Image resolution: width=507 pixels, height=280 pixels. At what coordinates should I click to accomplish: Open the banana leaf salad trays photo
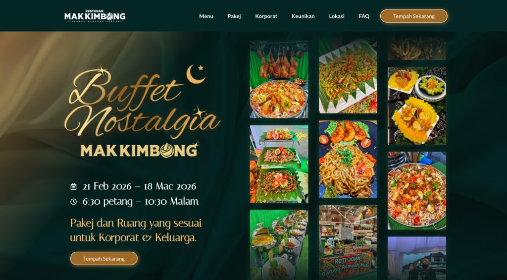(x=279, y=164)
